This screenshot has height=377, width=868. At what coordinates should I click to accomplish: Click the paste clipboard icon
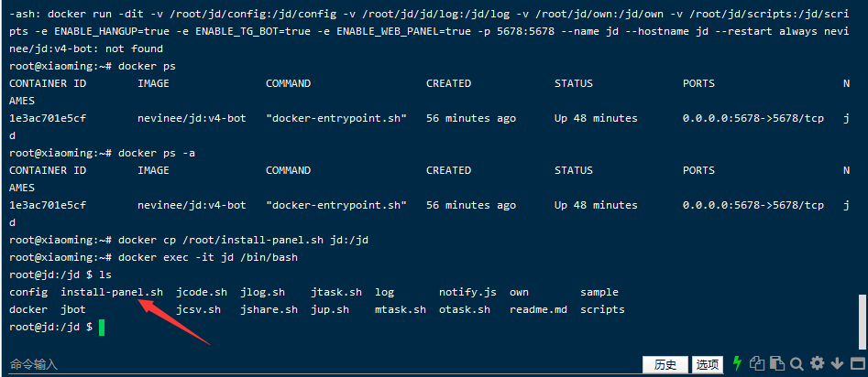[x=777, y=364]
